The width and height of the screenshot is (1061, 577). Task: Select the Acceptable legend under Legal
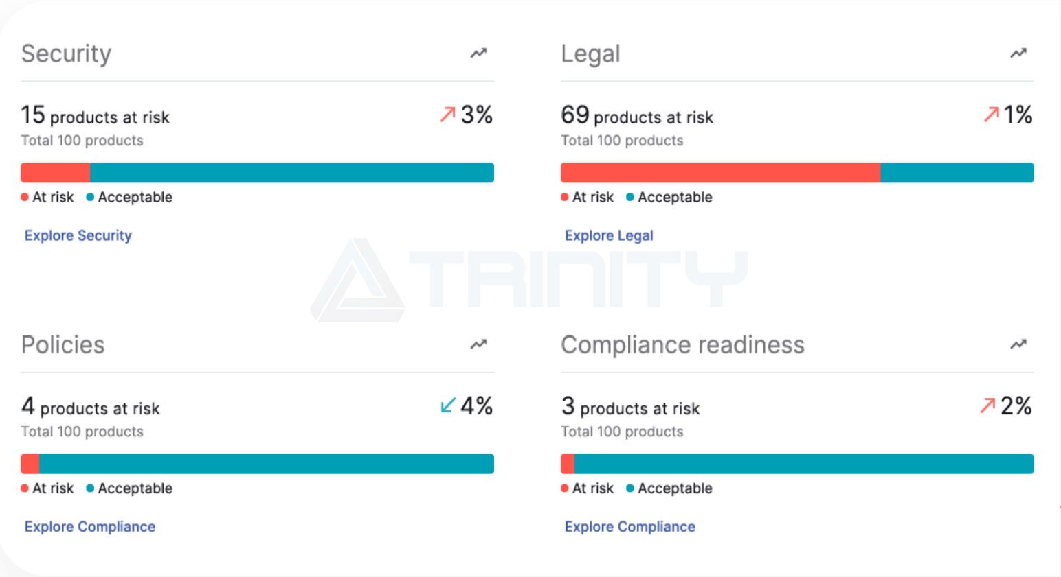pyautogui.click(x=669, y=197)
